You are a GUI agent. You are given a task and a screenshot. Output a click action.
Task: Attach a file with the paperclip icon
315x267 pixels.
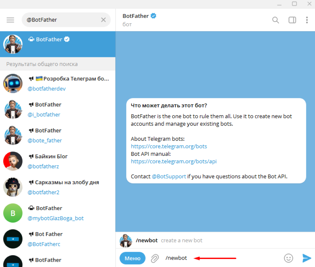pyautogui.click(x=155, y=258)
